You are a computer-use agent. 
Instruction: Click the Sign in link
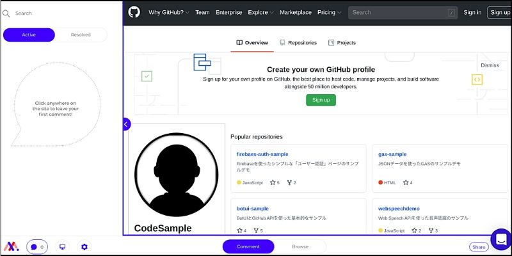472,12
